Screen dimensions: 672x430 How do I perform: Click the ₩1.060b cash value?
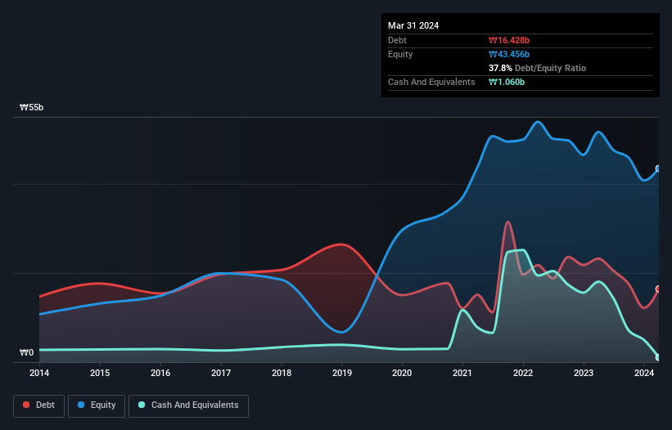[x=507, y=82]
